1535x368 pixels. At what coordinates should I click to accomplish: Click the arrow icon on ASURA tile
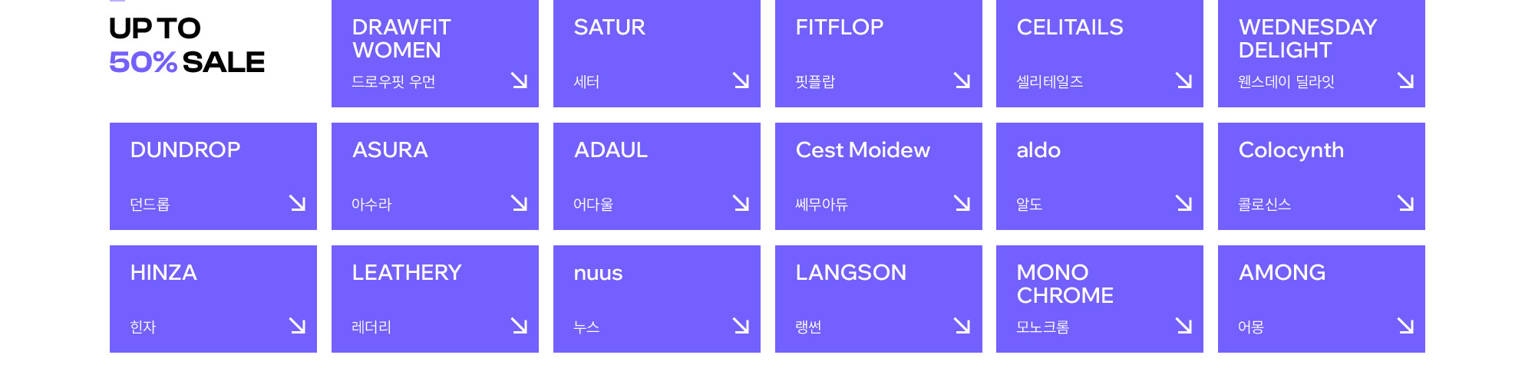click(x=520, y=203)
